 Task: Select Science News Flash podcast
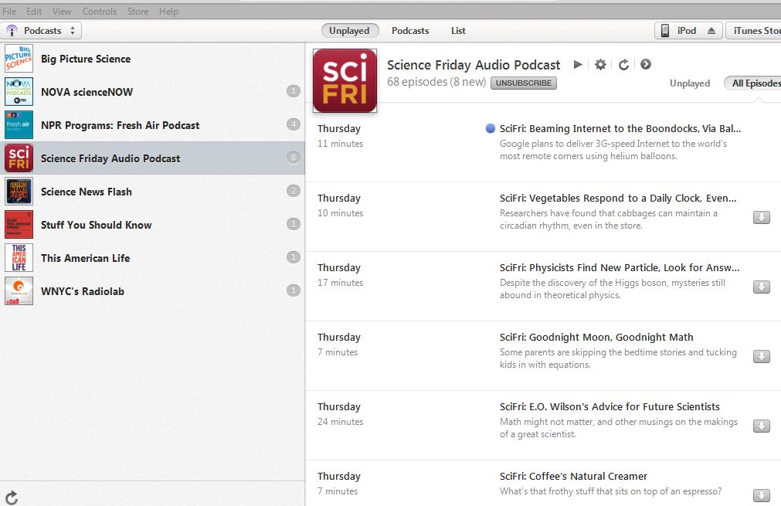click(152, 192)
